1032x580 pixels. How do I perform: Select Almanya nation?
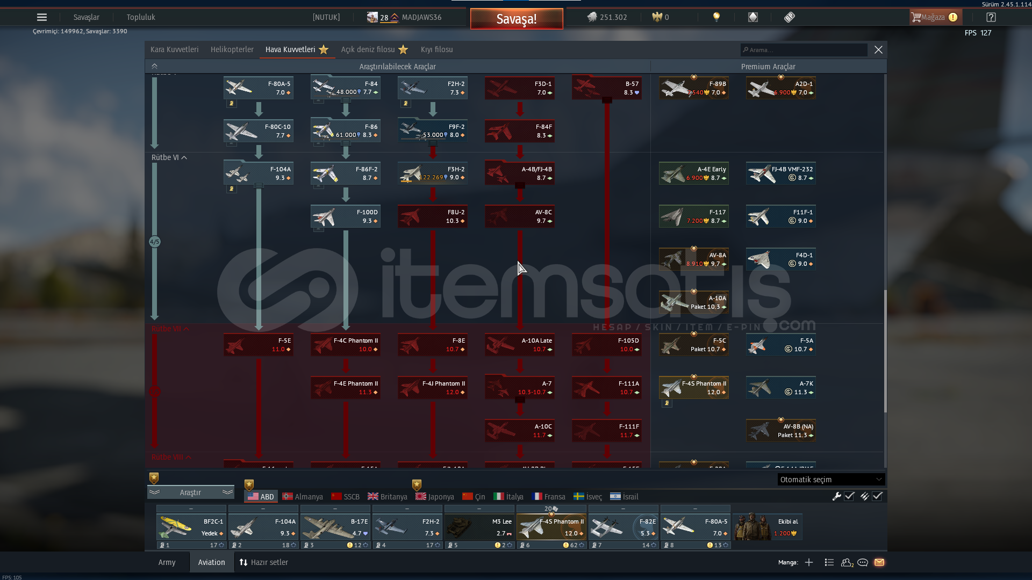point(303,497)
